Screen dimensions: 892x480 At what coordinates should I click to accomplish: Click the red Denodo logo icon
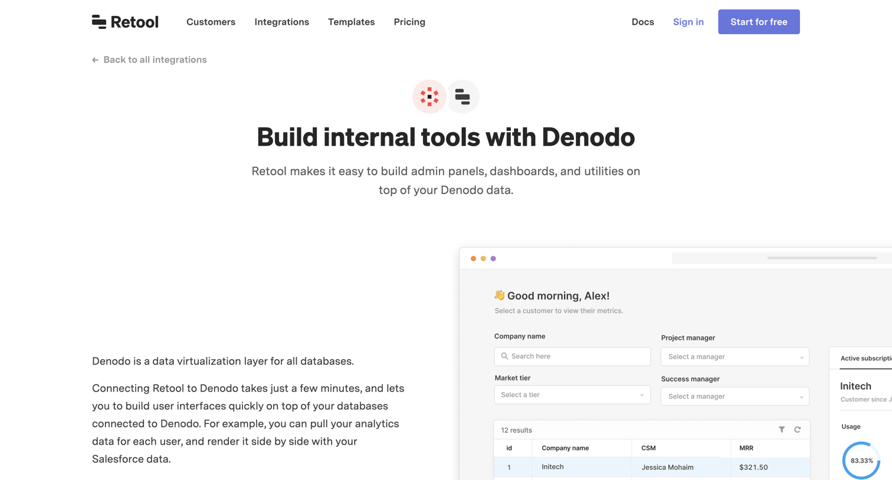point(429,97)
